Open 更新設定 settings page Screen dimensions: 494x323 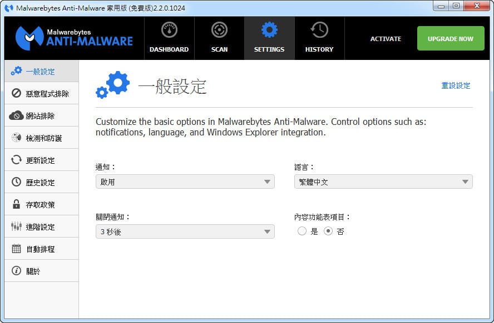(x=42, y=160)
